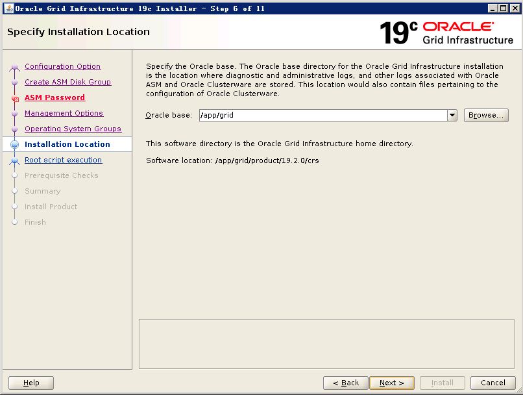This screenshot has height=395, width=523.
Task: Click the Installation Location current-step bullet icon
Action: 15,144
